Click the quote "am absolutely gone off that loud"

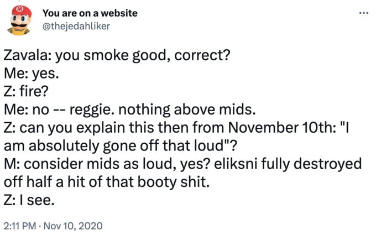(x=114, y=146)
